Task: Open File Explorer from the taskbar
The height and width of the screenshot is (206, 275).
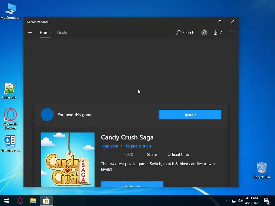Action: pyautogui.click(x=33, y=201)
